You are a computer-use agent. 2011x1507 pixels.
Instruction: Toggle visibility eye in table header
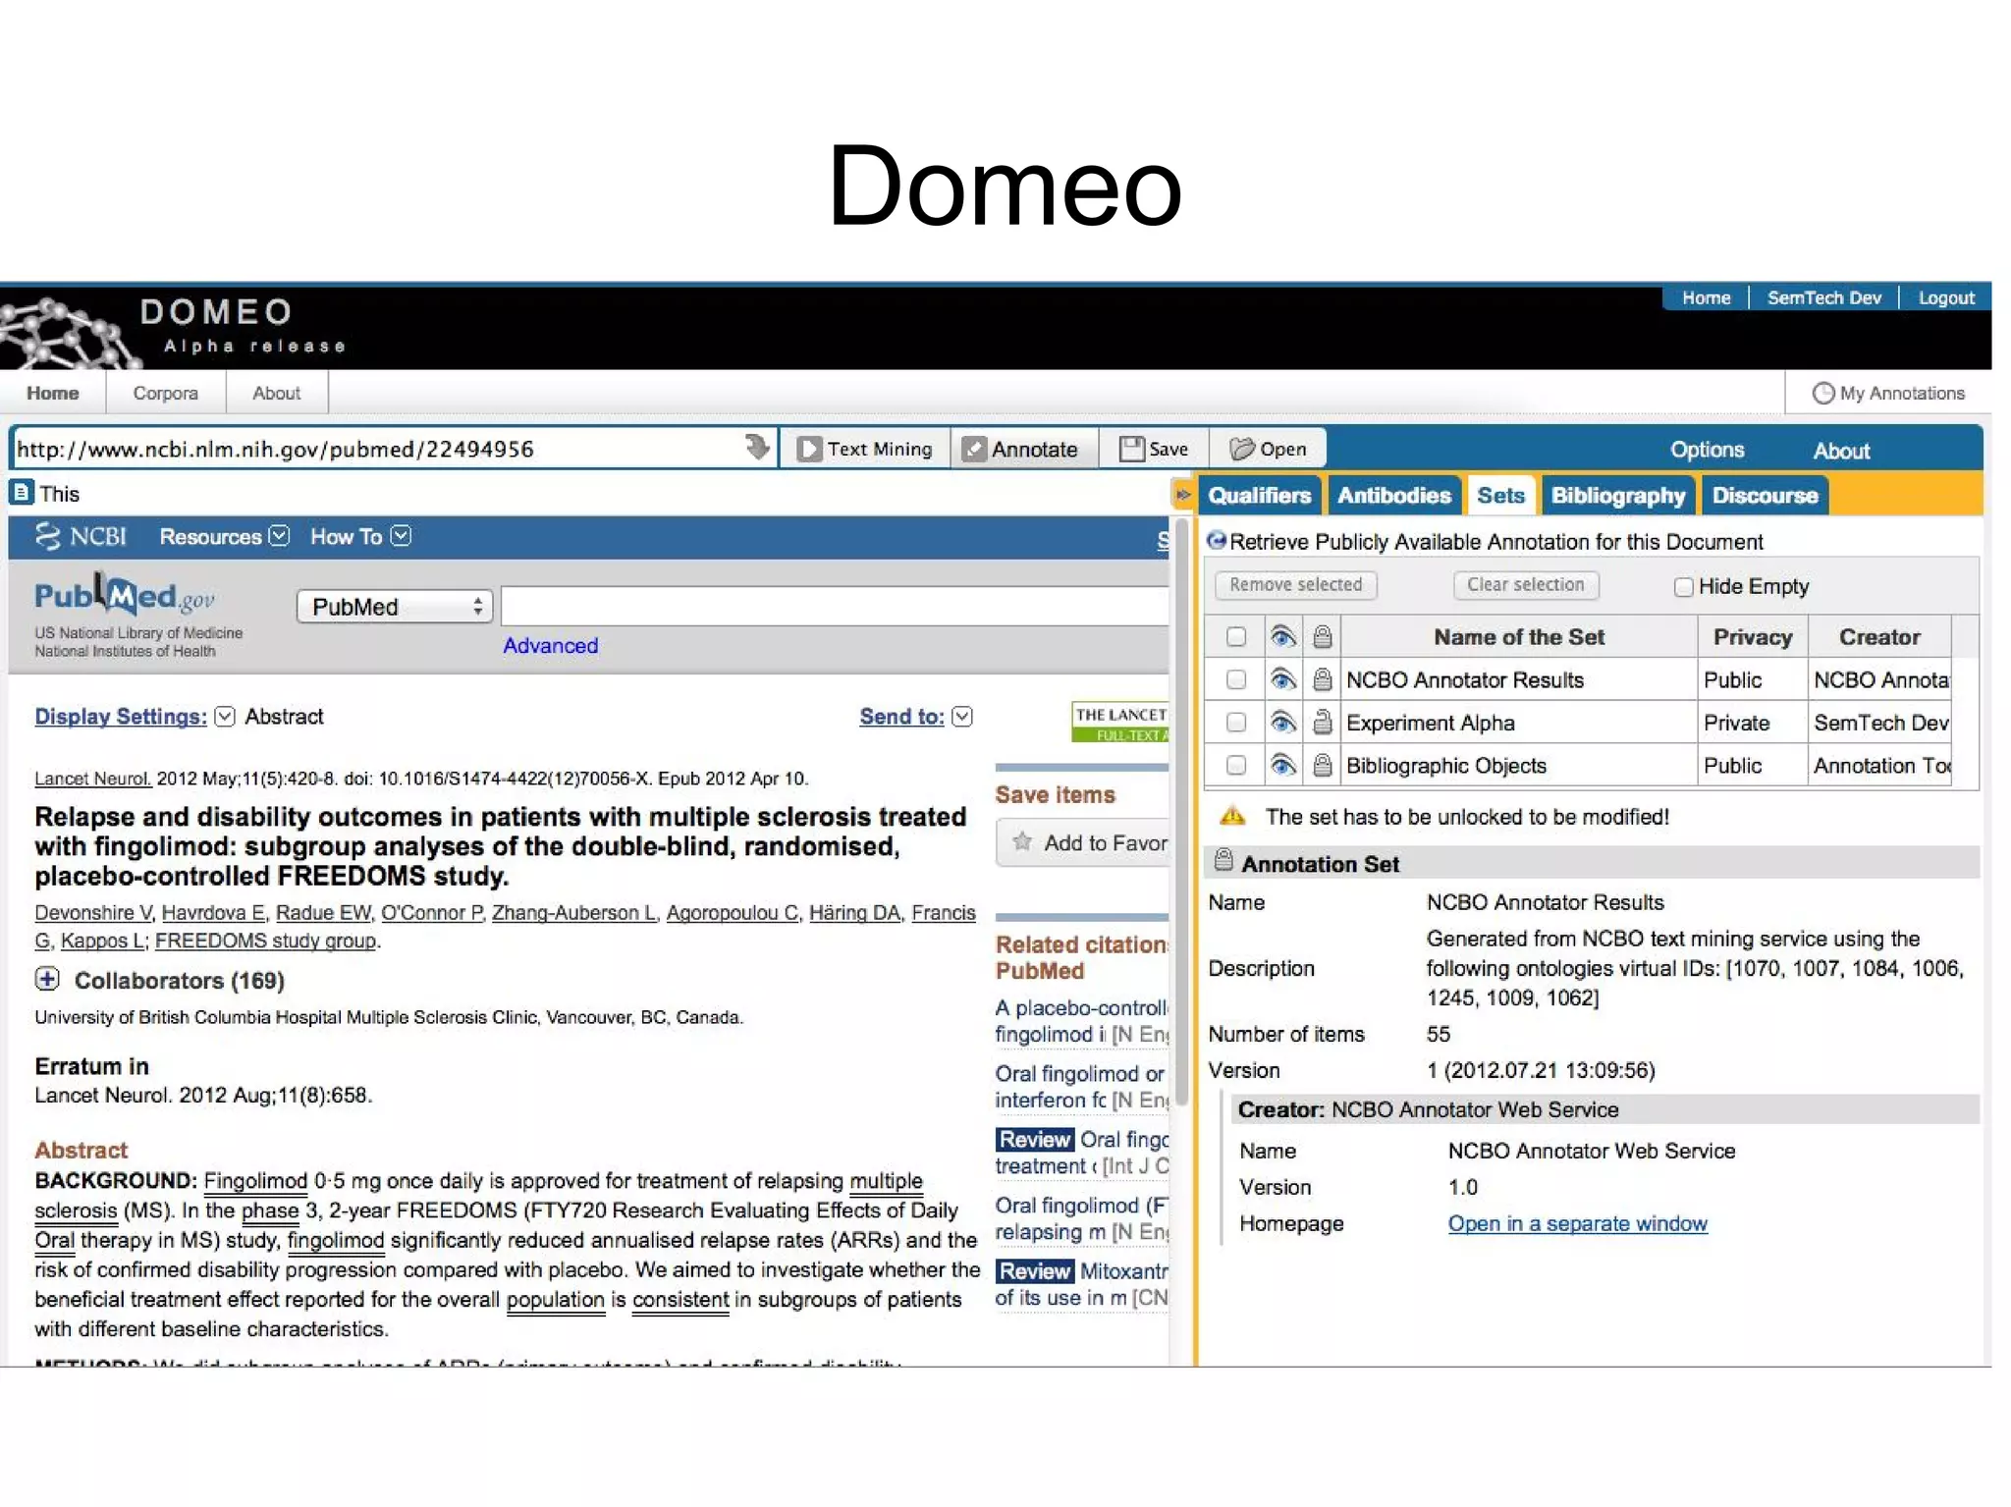click(x=1281, y=637)
